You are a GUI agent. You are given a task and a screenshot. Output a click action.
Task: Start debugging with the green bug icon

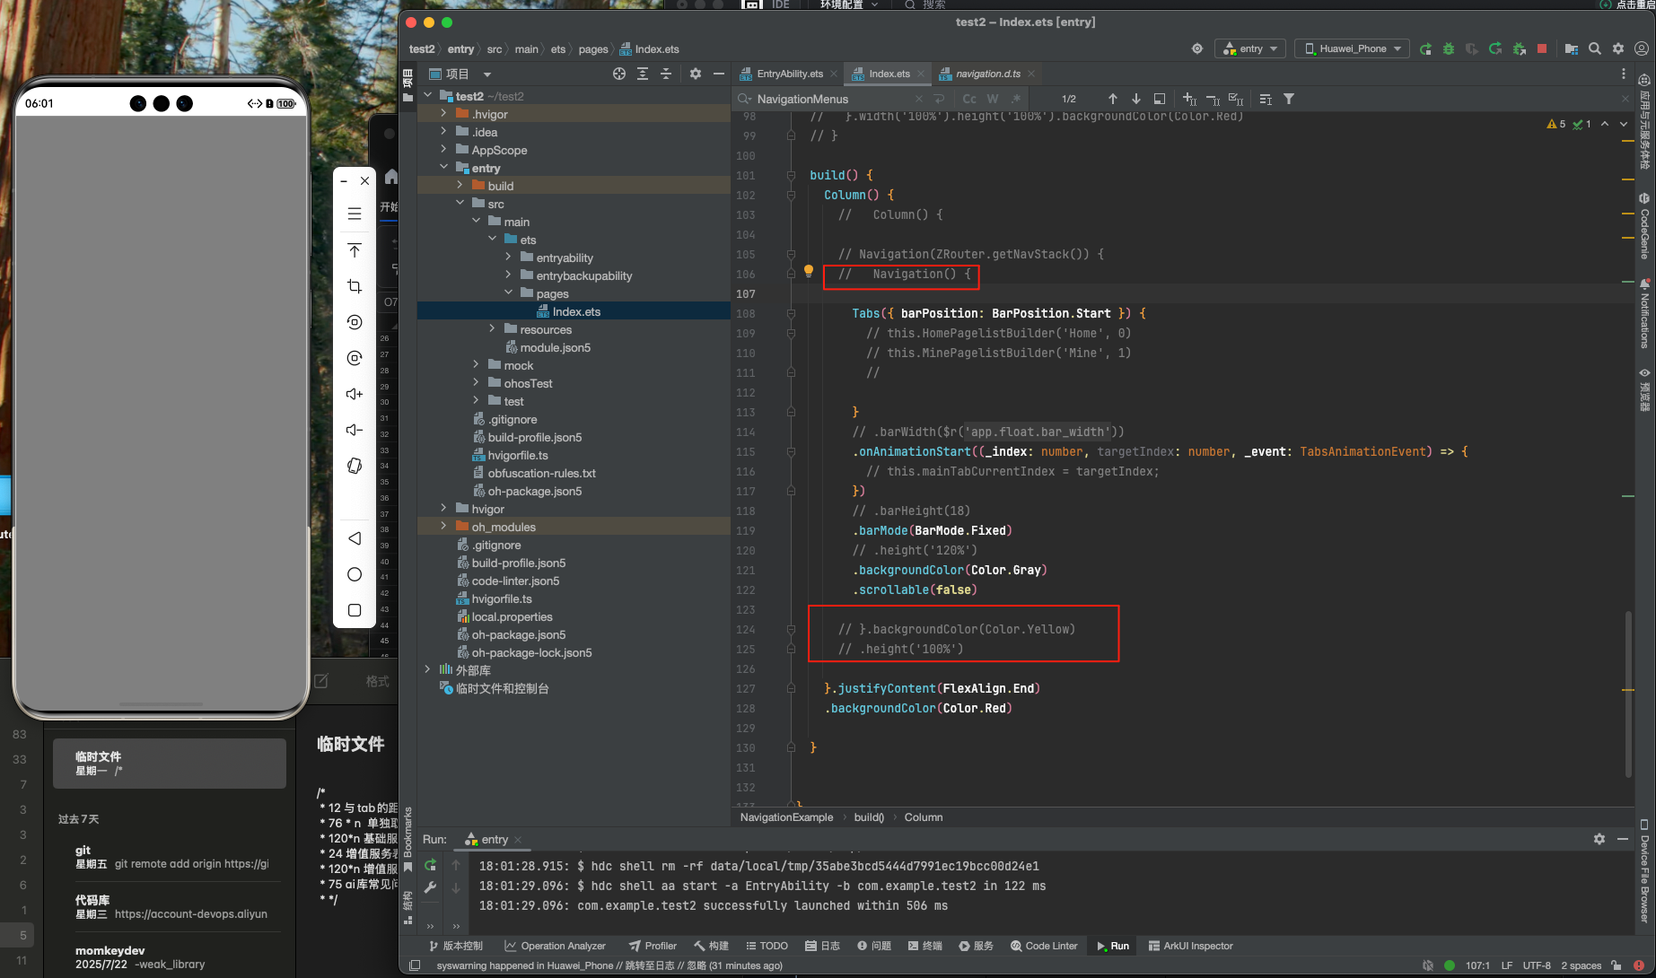pos(1449,48)
